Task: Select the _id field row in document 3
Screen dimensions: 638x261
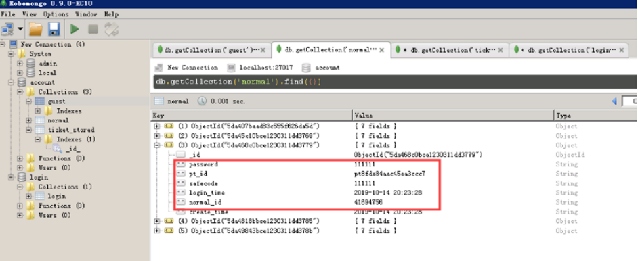Action: (x=394, y=155)
